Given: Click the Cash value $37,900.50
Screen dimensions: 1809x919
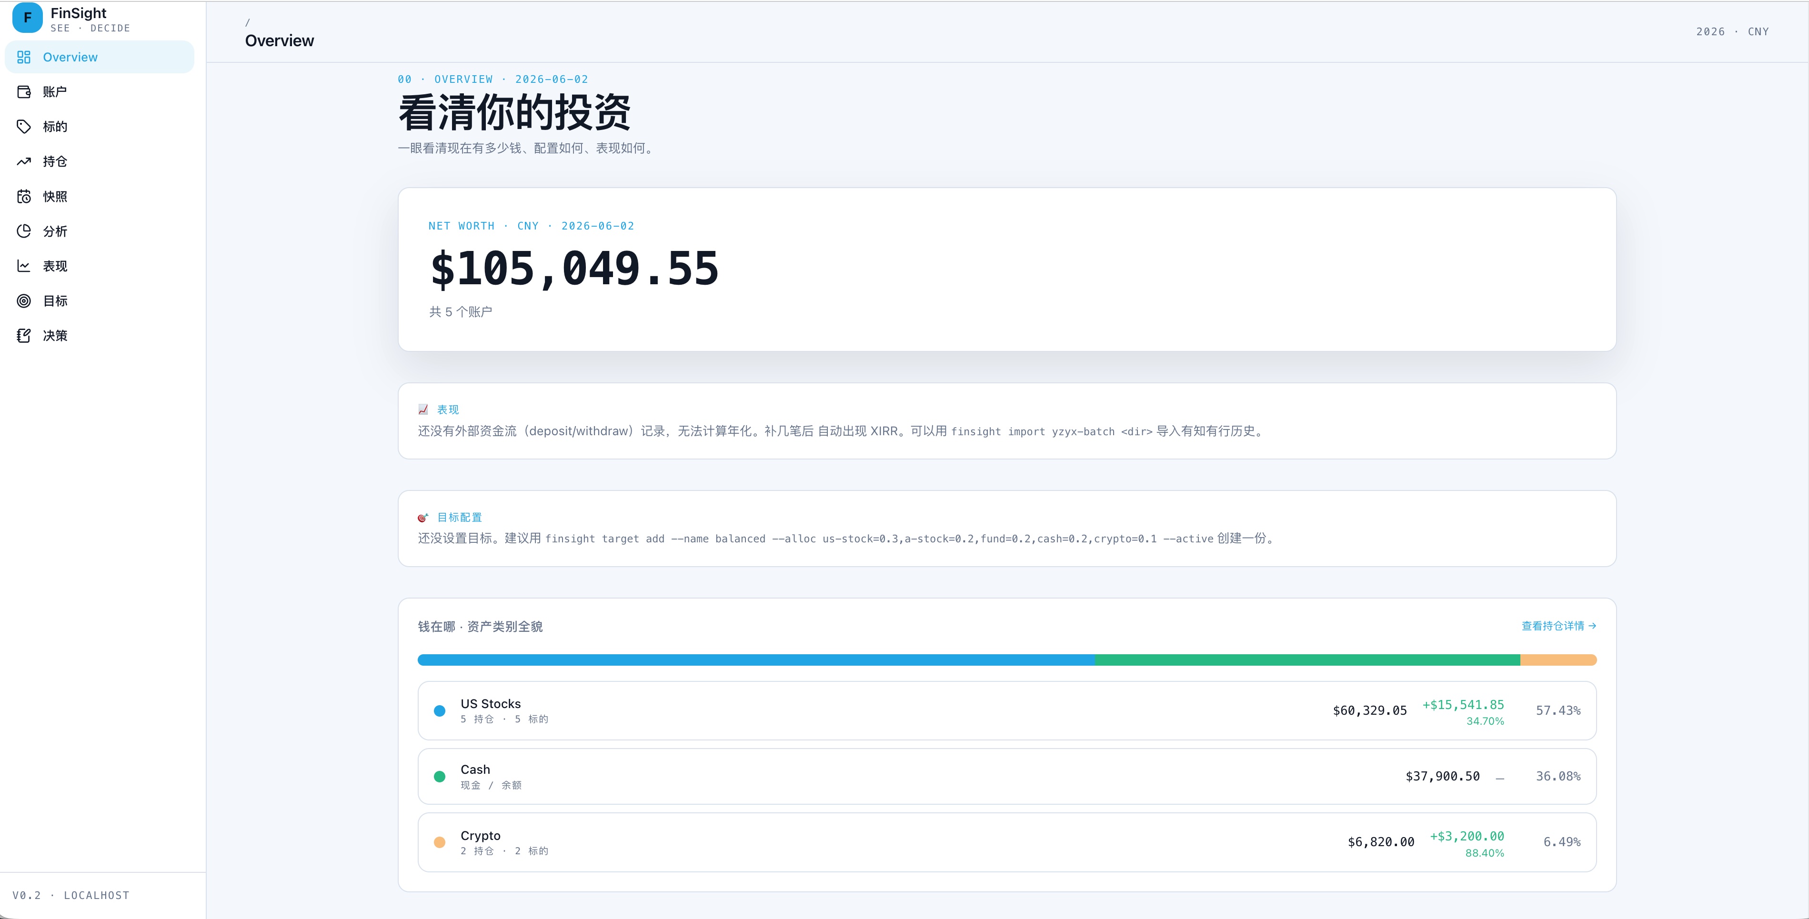Looking at the screenshot, I should pyautogui.click(x=1442, y=777).
